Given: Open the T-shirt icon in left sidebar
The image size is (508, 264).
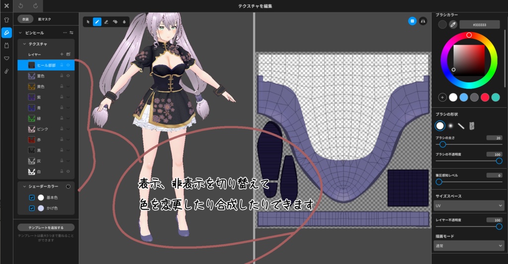Looking at the screenshot, I should point(6,20).
